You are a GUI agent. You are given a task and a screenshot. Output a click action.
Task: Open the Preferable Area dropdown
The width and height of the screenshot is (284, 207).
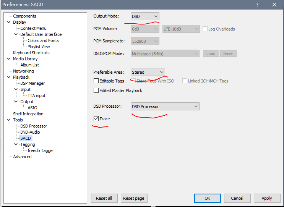tap(148, 72)
